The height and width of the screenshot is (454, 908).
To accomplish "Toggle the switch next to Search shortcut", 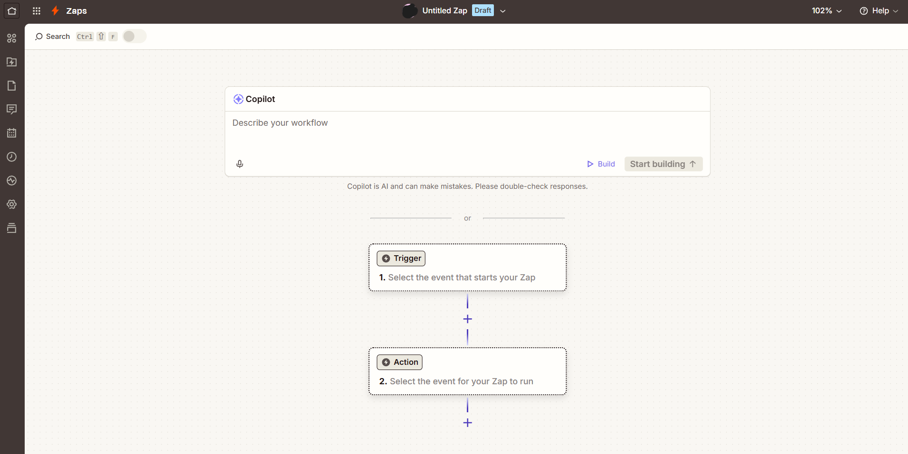I will (134, 37).
